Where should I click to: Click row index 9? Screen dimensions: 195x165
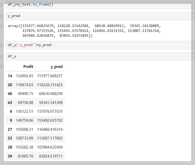click(11, 120)
